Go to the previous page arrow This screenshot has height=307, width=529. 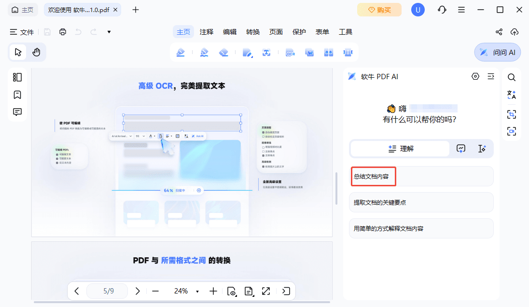point(77,291)
